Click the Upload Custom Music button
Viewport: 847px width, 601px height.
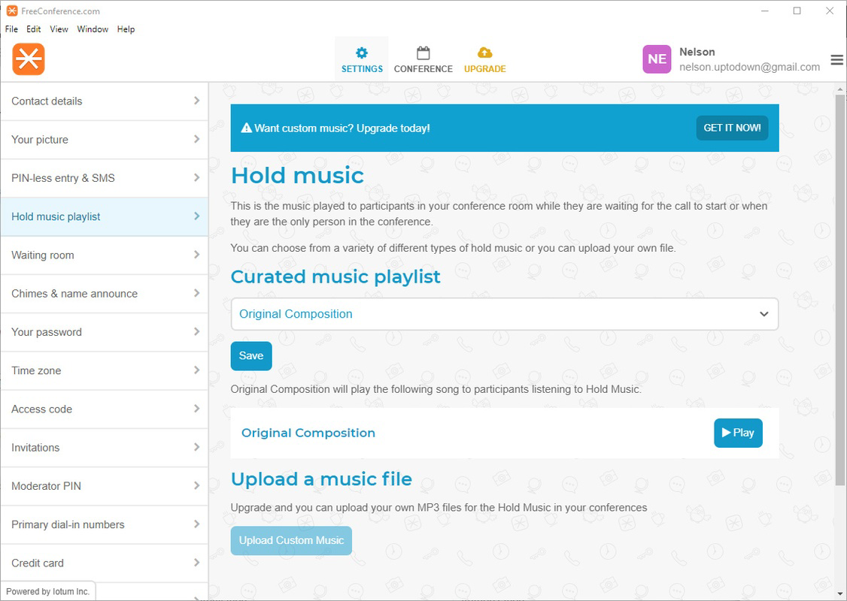click(x=291, y=541)
